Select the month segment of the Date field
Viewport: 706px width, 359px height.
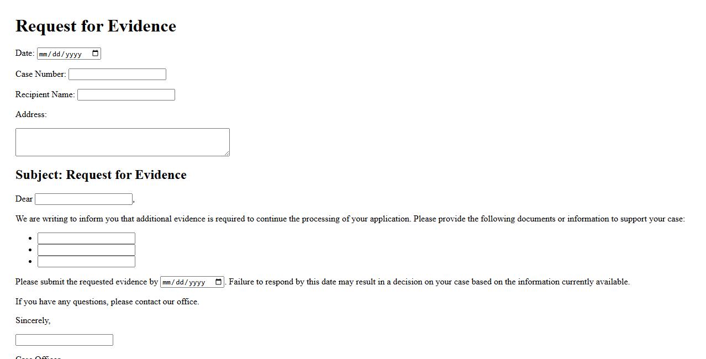tap(44, 54)
